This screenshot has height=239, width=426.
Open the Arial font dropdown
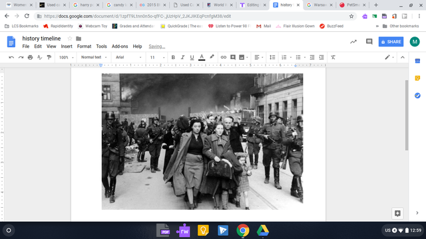pyautogui.click(x=128, y=57)
